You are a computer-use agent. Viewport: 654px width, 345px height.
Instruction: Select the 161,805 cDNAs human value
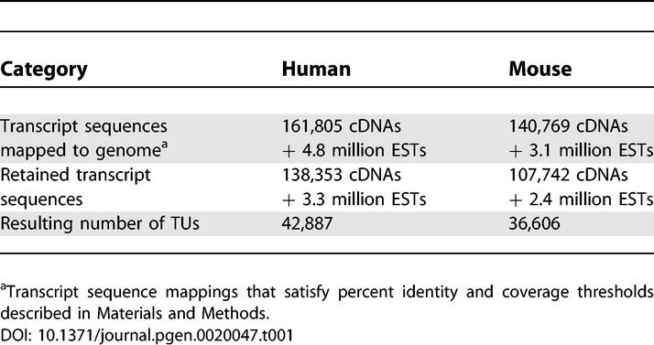pyautogui.click(x=342, y=126)
